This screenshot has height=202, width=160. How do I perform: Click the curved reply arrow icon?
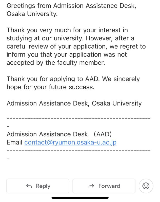click(29, 186)
